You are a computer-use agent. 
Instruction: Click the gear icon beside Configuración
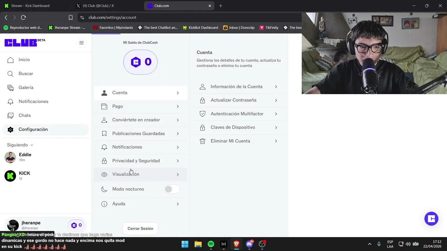click(x=10, y=130)
